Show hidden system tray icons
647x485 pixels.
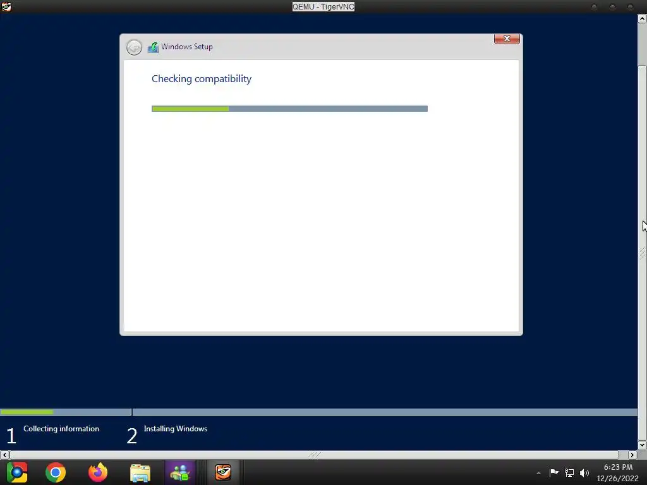click(x=538, y=473)
